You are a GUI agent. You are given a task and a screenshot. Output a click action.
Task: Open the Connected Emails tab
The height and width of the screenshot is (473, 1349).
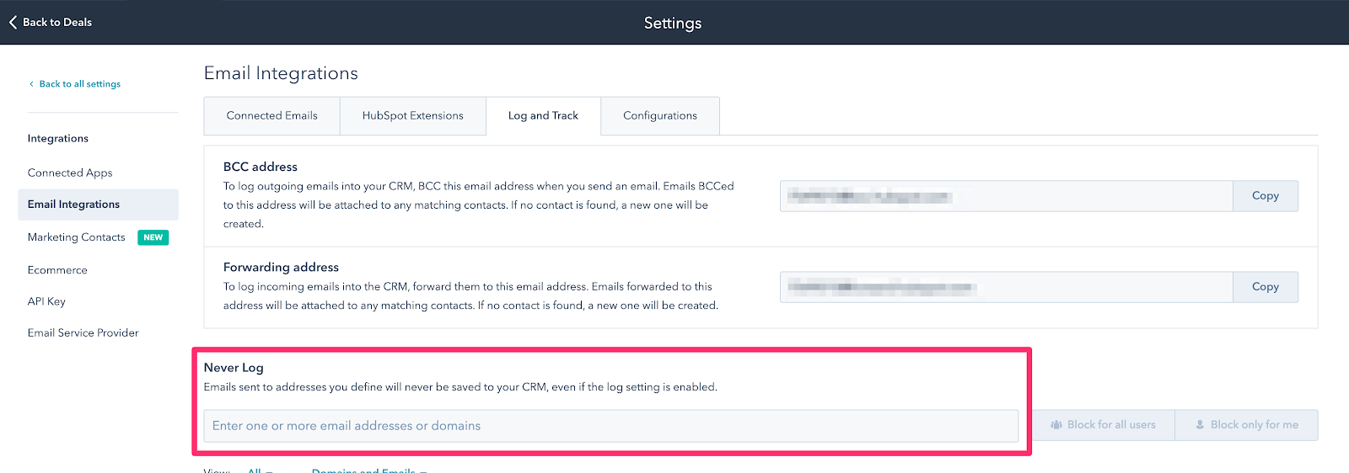pos(271,116)
